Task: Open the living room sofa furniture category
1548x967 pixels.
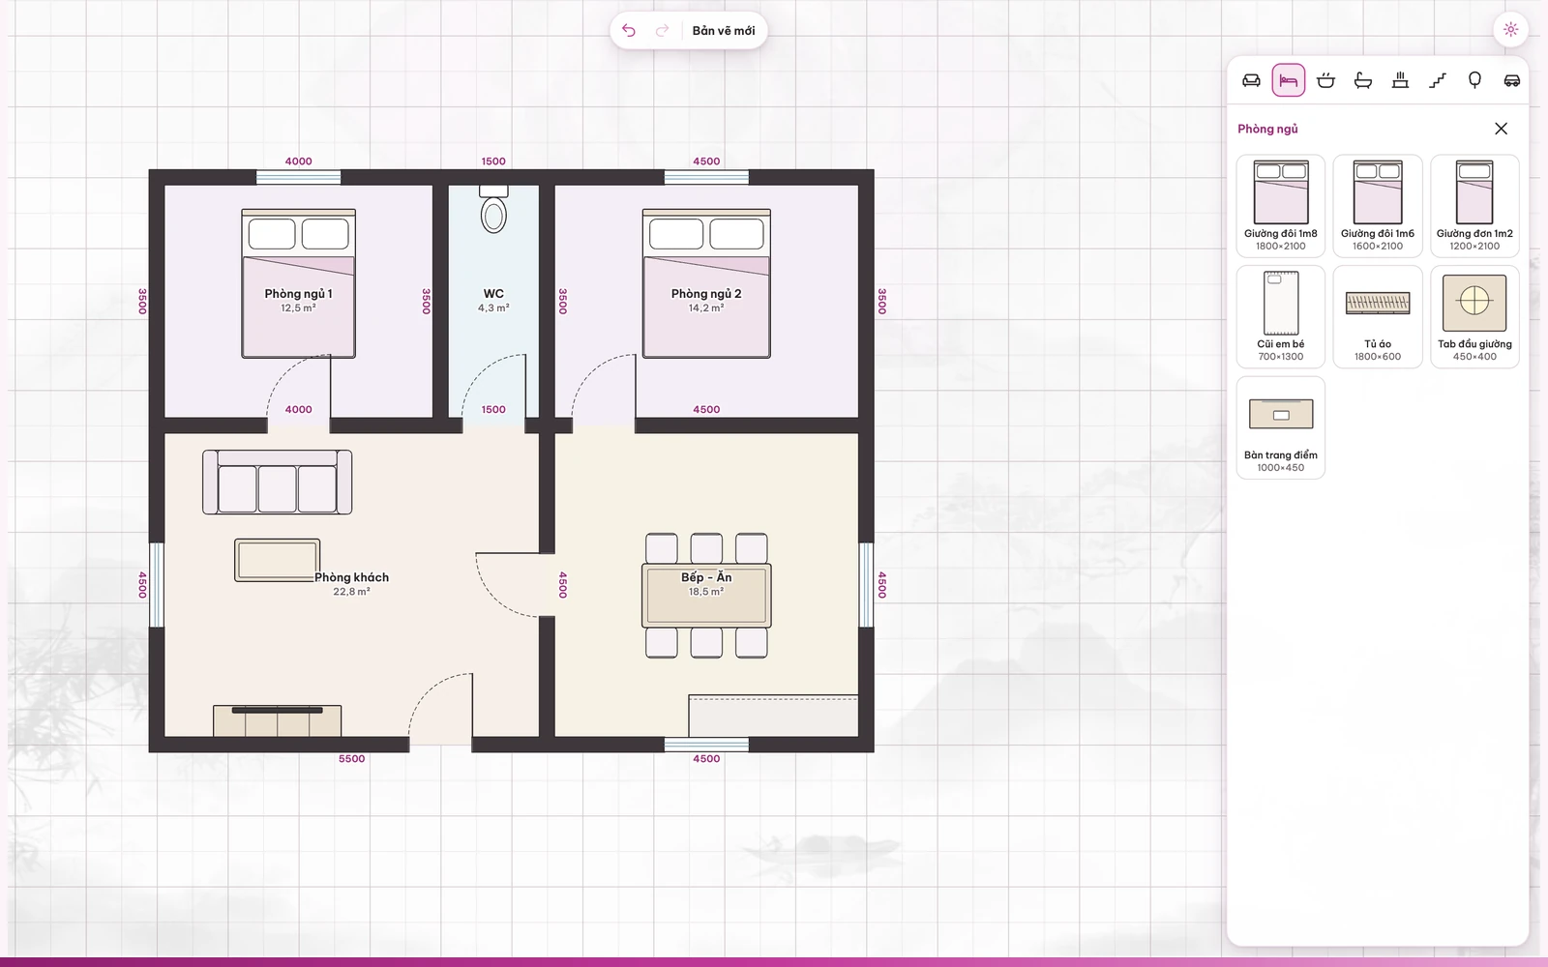Action: (x=1251, y=80)
